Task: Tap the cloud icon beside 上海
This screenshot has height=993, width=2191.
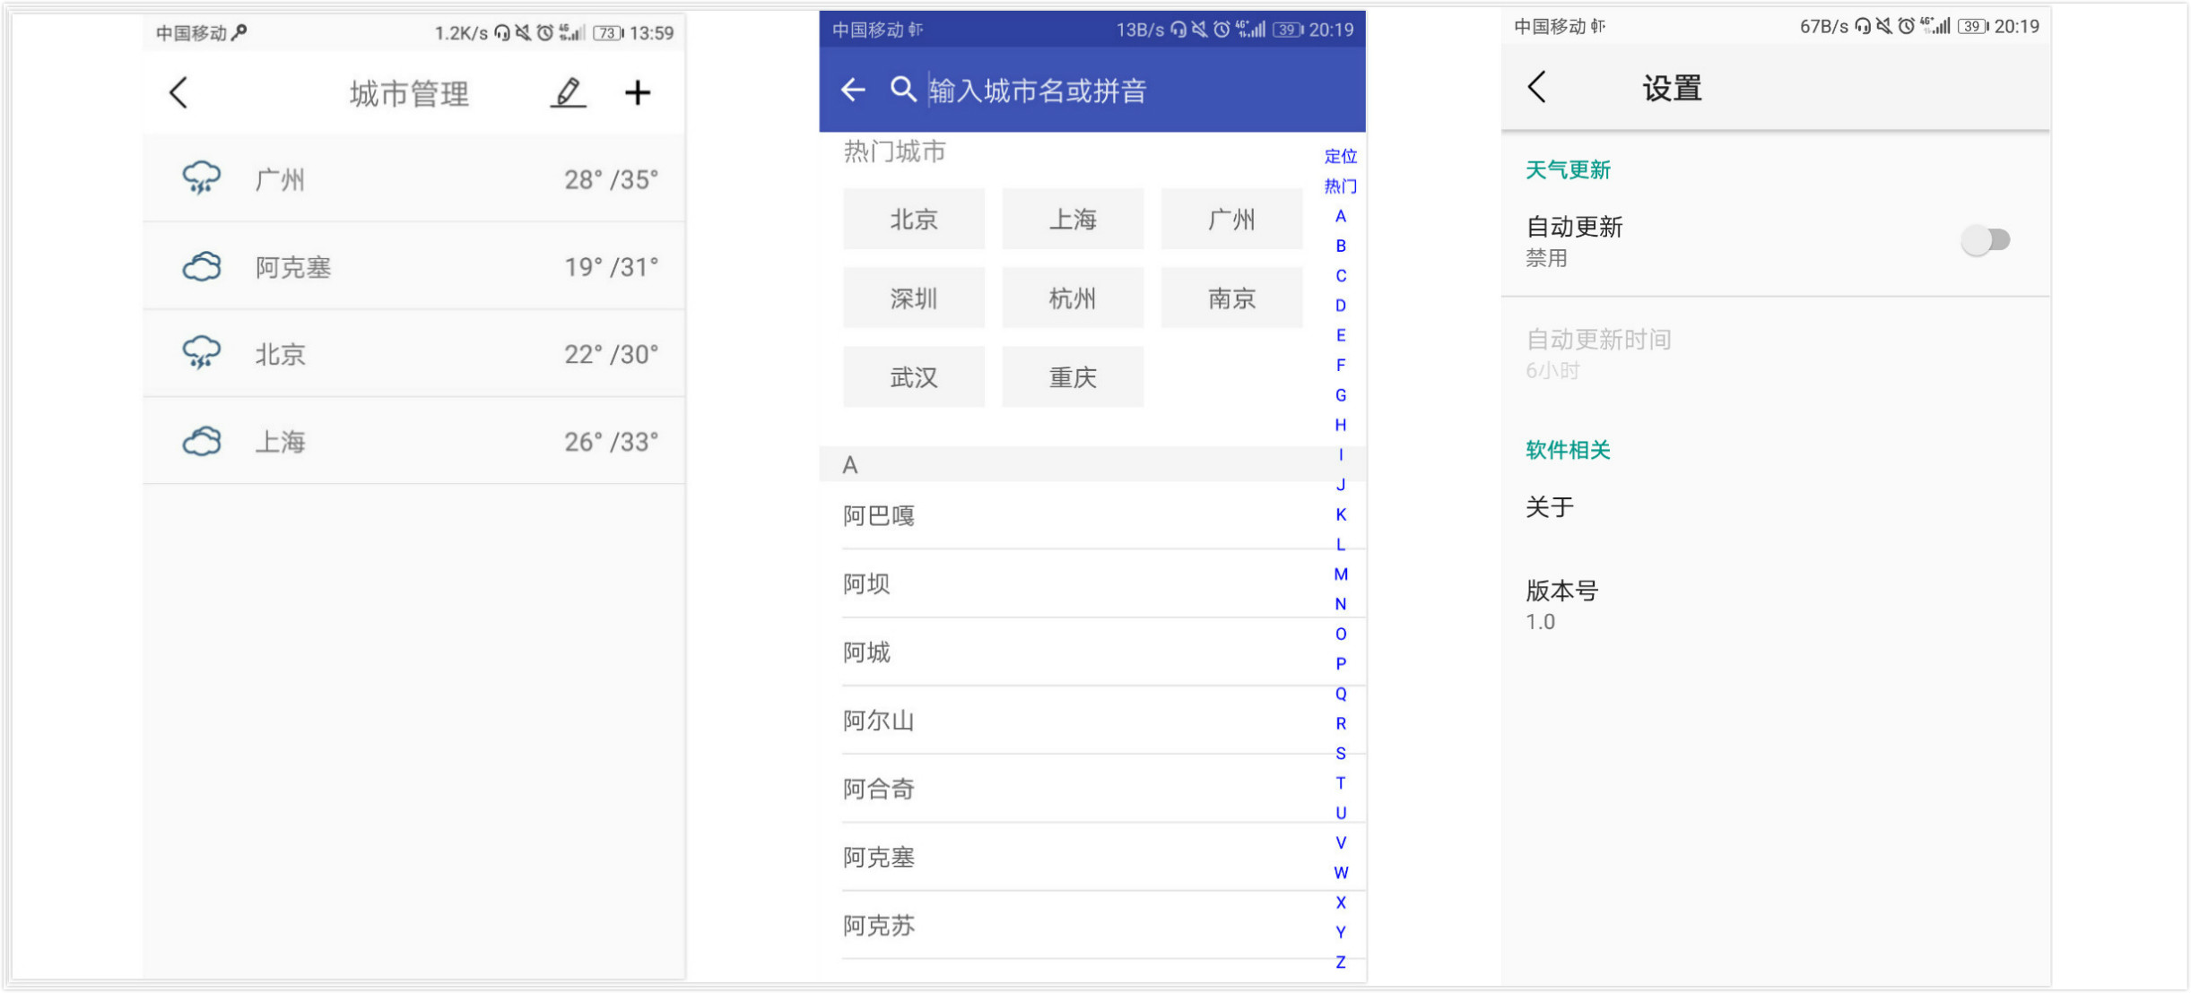Action: coord(201,441)
